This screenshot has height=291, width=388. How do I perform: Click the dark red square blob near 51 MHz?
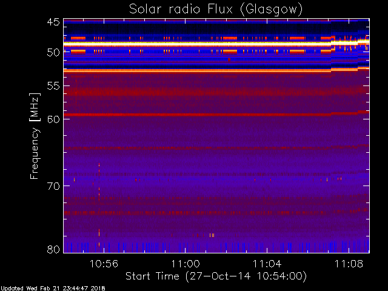click(229, 59)
